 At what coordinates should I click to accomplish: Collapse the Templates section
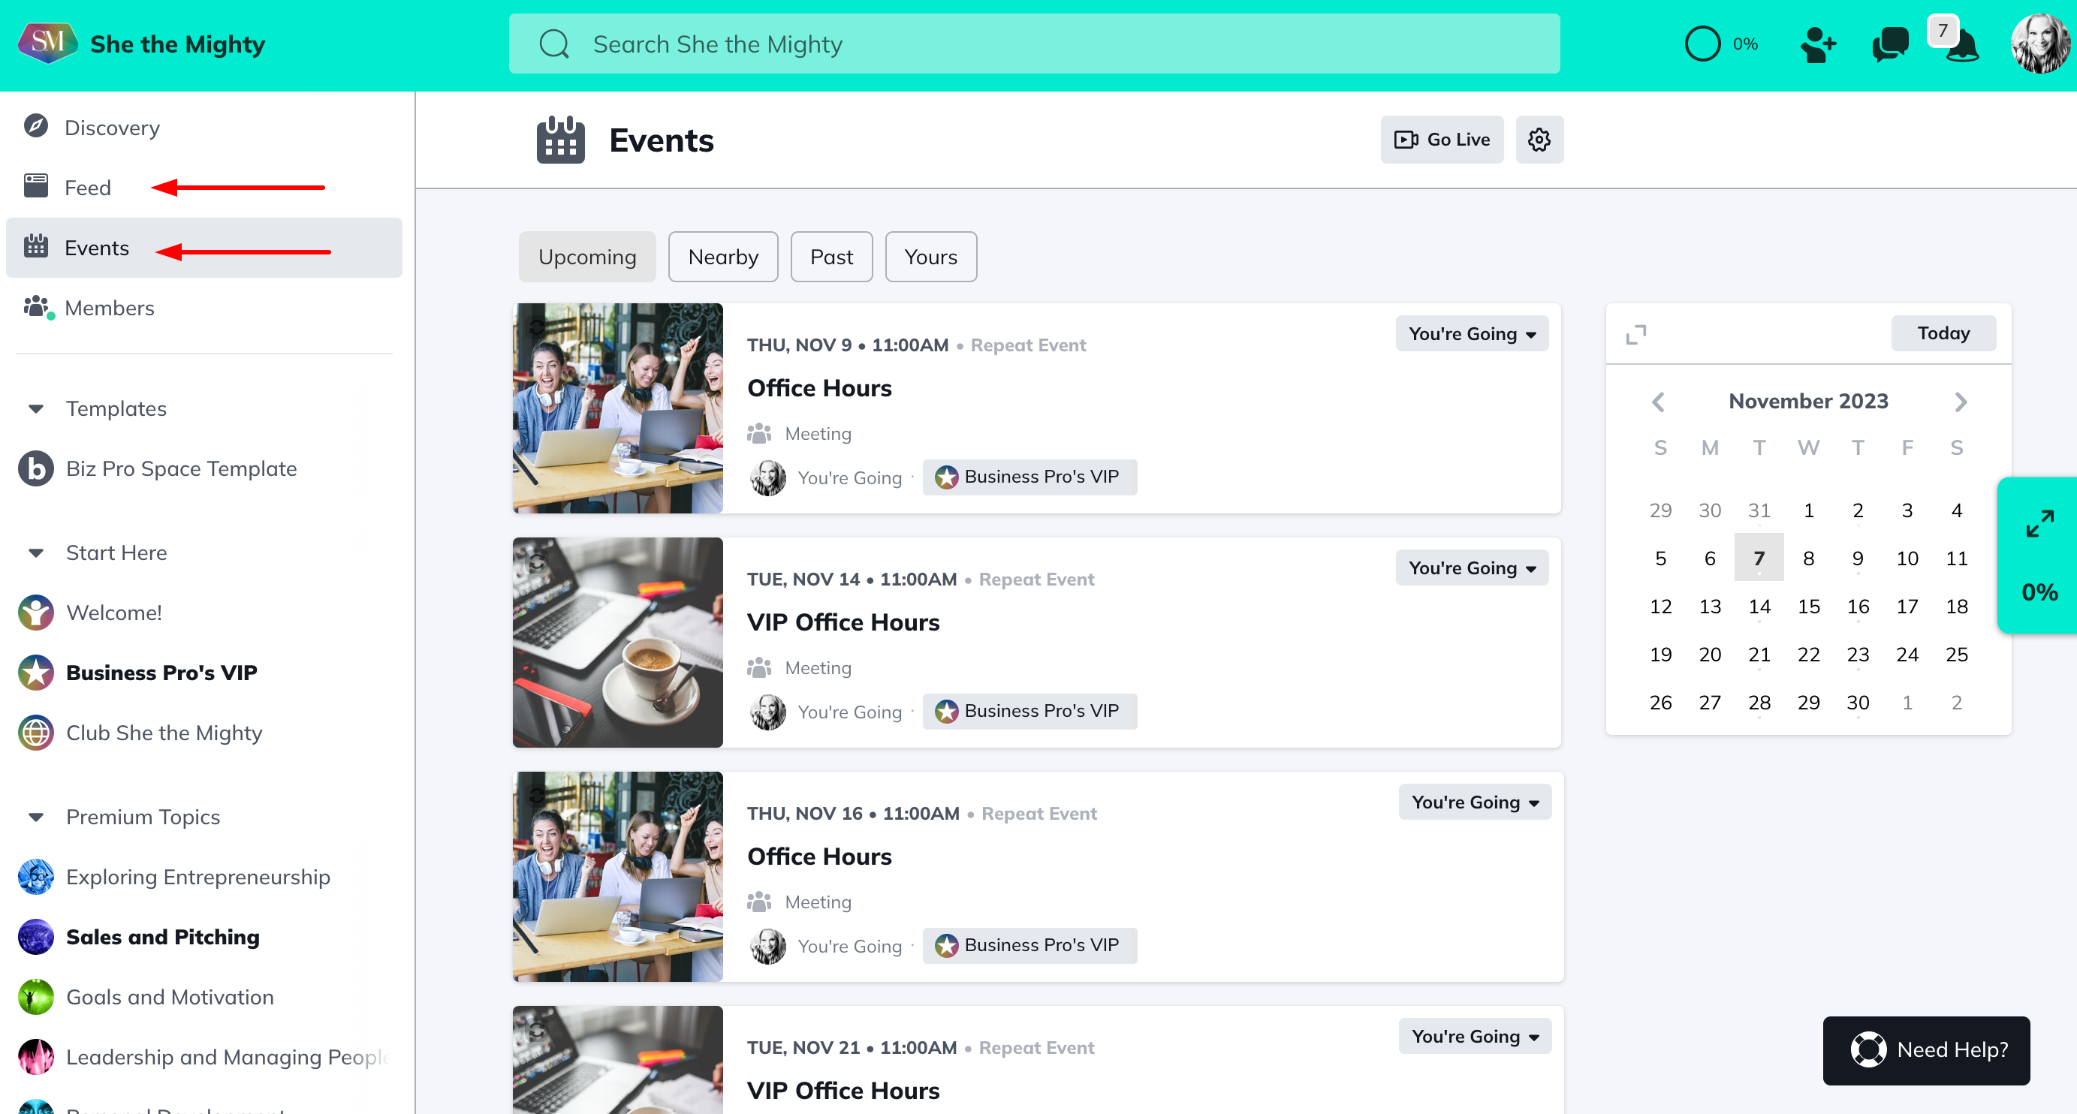36,408
